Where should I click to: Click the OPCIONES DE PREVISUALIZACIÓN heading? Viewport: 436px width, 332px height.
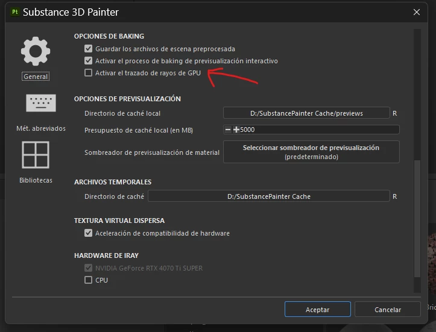pos(127,99)
